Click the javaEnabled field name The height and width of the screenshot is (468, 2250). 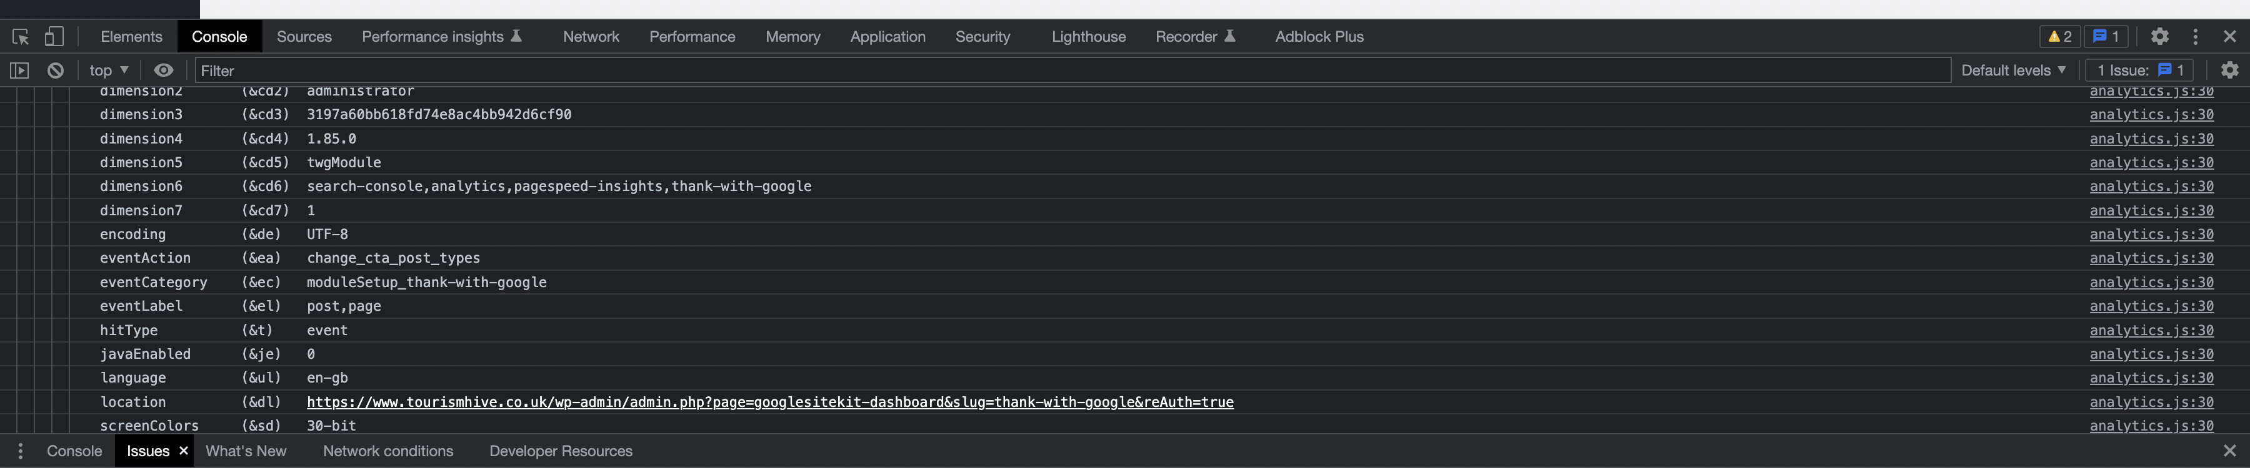pyautogui.click(x=145, y=354)
